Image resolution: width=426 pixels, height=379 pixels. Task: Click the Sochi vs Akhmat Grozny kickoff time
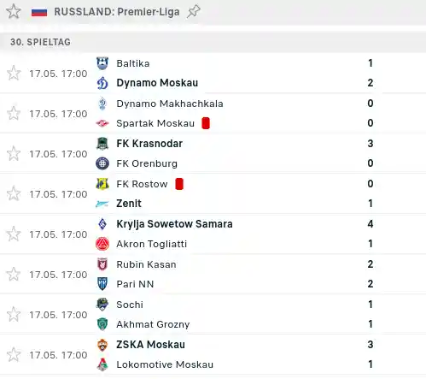tap(58, 315)
